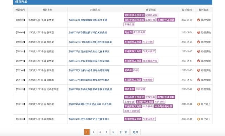Click the 手刹故障 tag
225x136 pixels.
pyautogui.click(x=141, y=89)
